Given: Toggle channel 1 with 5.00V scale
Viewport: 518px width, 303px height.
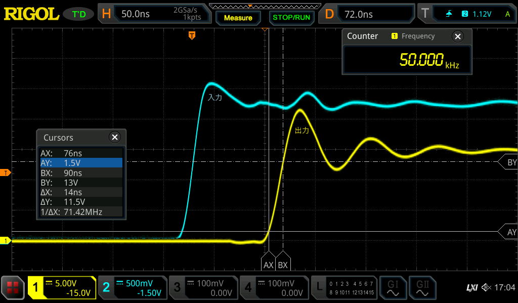Looking at the screenshot, I should tap(62, 288).
